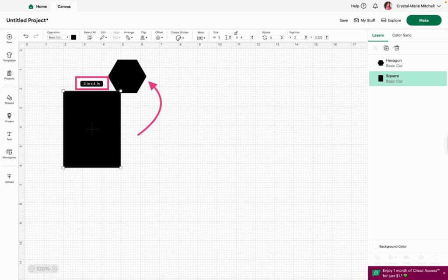
Task: Open the Warp dropdown
Action: (x=201, y=38)
